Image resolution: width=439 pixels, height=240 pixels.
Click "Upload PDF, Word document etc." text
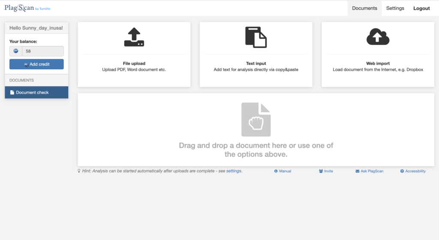(134, 70)
